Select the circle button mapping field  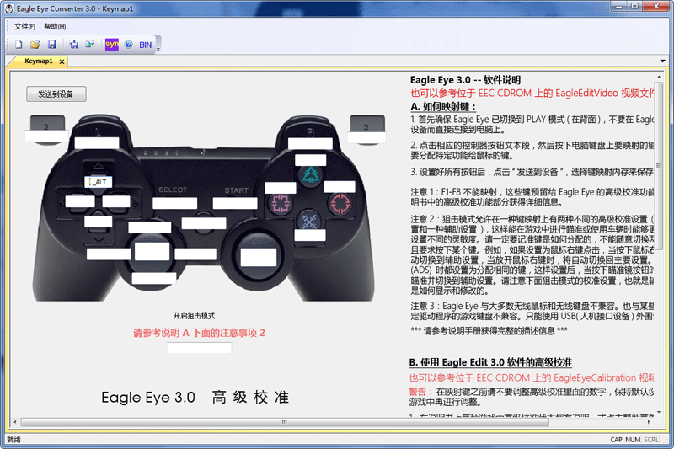[x=340, y=186]
